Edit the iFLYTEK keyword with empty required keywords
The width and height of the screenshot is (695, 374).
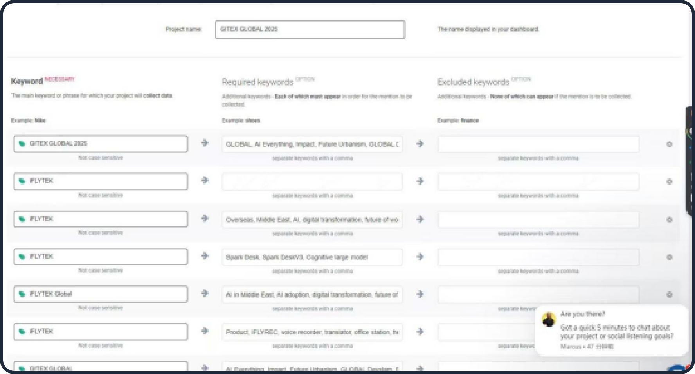coord(101,181)
